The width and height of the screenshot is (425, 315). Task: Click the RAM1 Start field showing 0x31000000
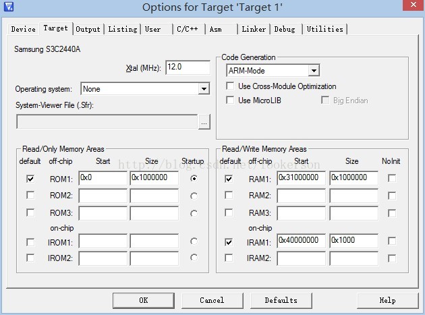tap(301, 178)
